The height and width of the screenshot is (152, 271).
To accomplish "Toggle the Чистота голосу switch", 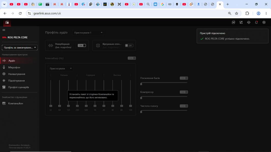I will point(184,106).
